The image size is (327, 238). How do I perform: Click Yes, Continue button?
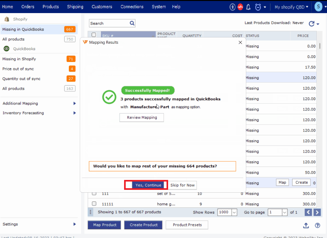[x=148, y=185]
